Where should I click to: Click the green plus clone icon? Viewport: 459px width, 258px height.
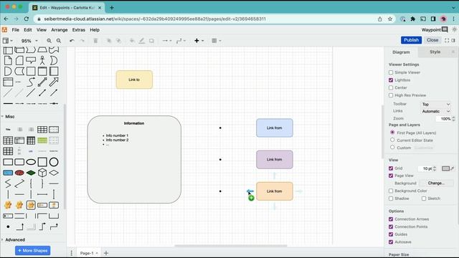[251, 198]
